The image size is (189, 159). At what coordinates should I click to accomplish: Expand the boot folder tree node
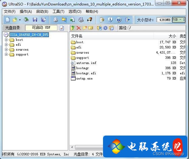click(x=6, y=40)
